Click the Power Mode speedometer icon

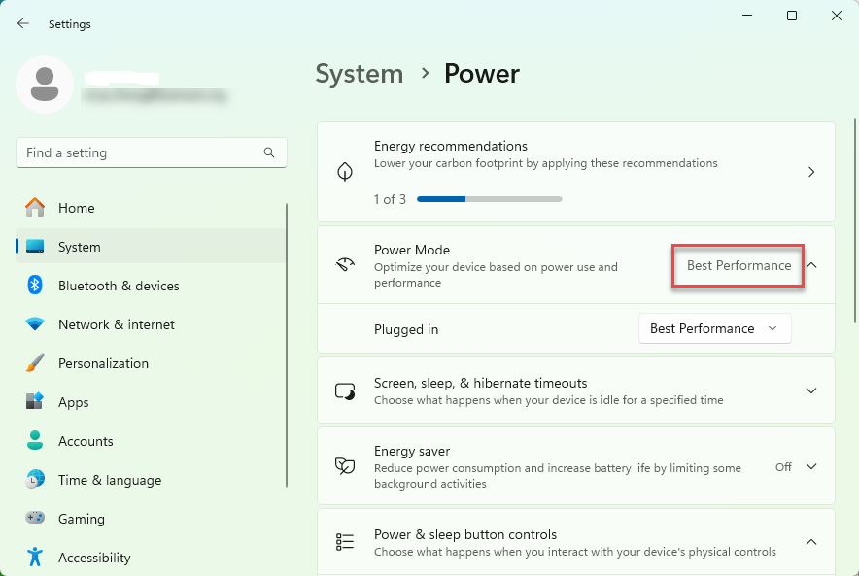pos(344,265)
